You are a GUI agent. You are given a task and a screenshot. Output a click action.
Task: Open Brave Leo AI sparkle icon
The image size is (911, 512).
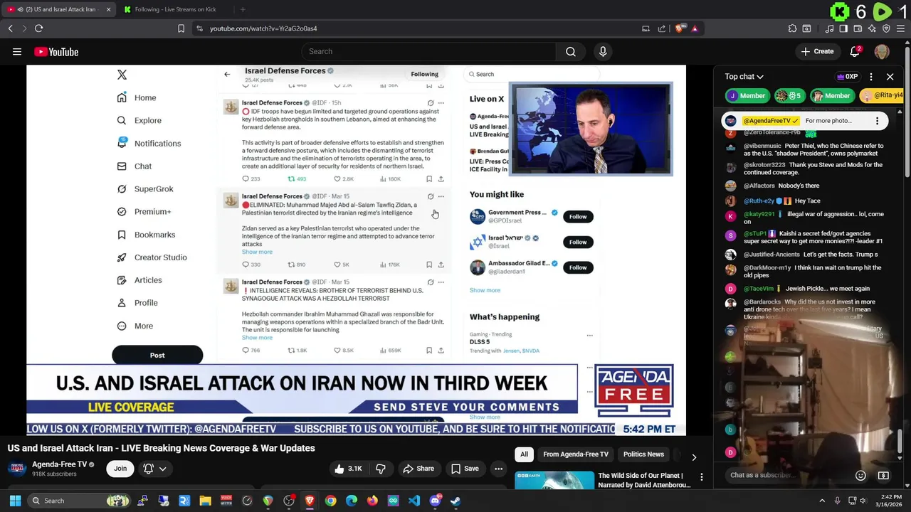tap(872, 28)
